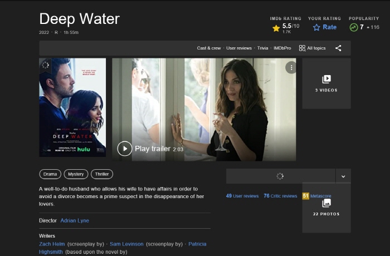Open the 3 Videos tile
The image size is (390, 256).
(x=326, y=83)
